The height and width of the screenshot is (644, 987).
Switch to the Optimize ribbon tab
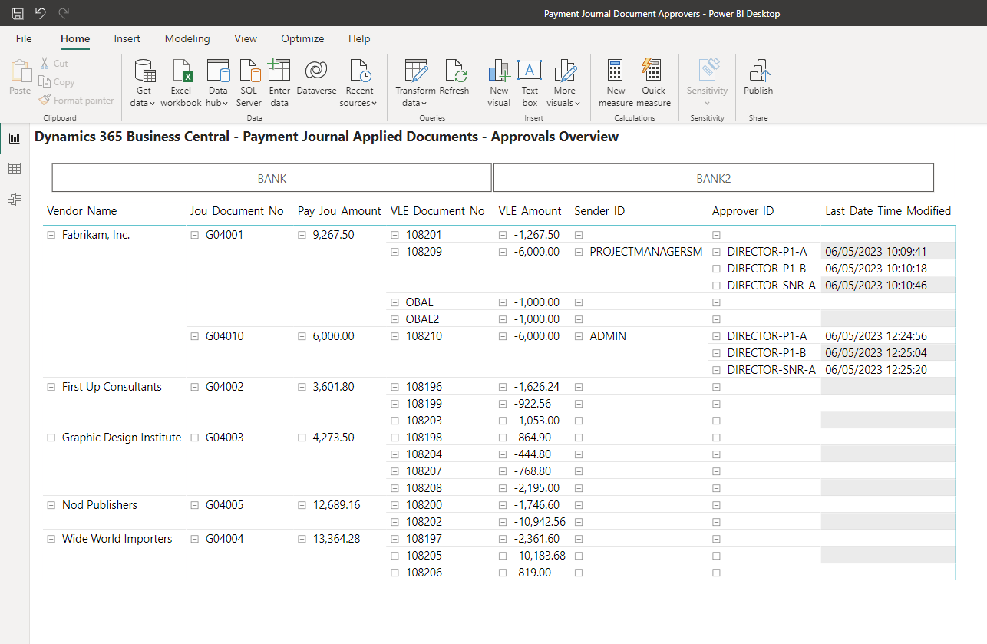pos(302,38)
